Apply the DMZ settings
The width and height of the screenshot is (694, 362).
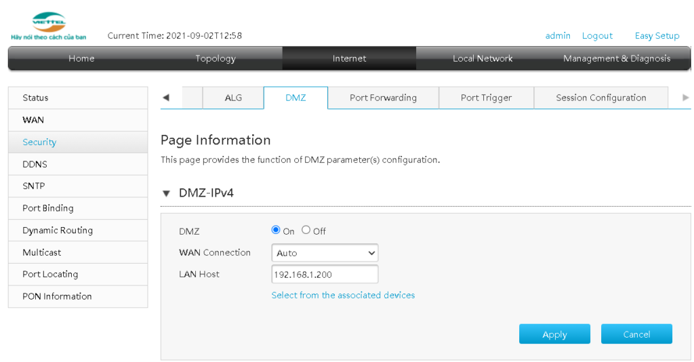pos(554,334)
